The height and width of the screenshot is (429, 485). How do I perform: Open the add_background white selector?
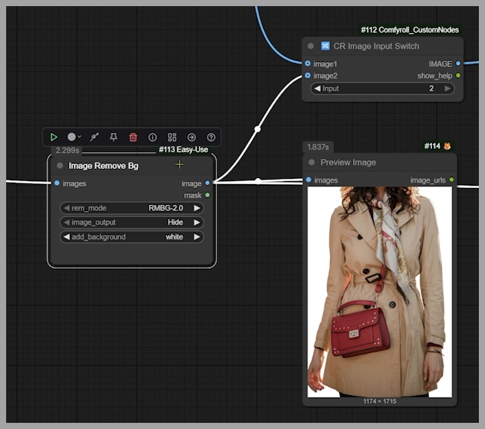131,237
